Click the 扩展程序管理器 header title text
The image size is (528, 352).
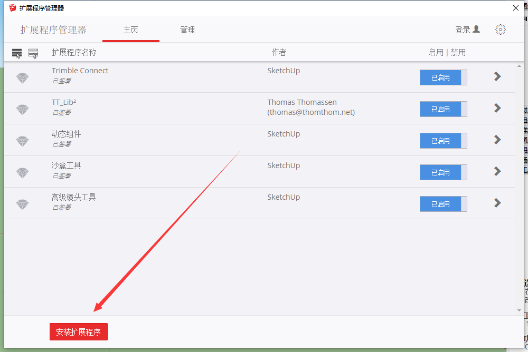[x=53, y=30]
